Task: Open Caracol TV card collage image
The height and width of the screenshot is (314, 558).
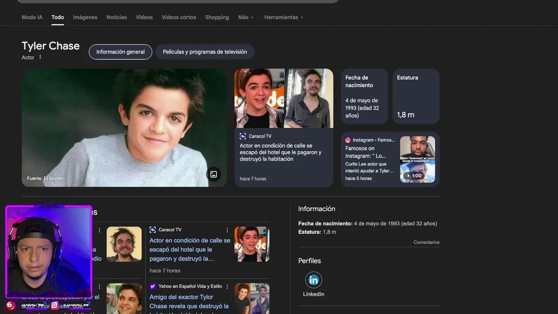Action: pos(284,98)
